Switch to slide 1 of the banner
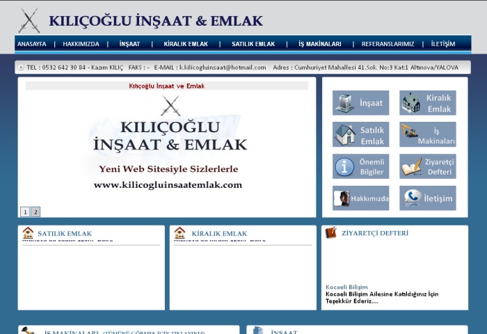The image size is (487, 334). [x=25, y=212]
